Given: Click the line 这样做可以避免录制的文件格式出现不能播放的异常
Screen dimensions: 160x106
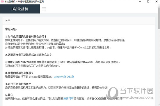Looking at the screenshot, I should click(x=35, y=44).
